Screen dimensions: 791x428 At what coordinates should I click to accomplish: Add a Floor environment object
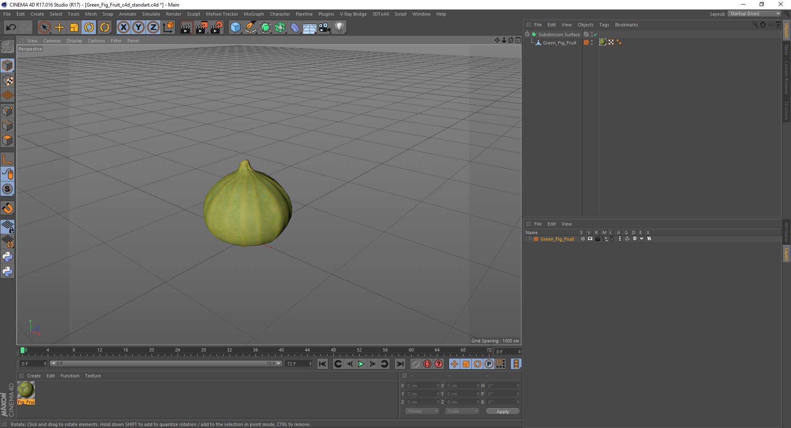[309, 28]
